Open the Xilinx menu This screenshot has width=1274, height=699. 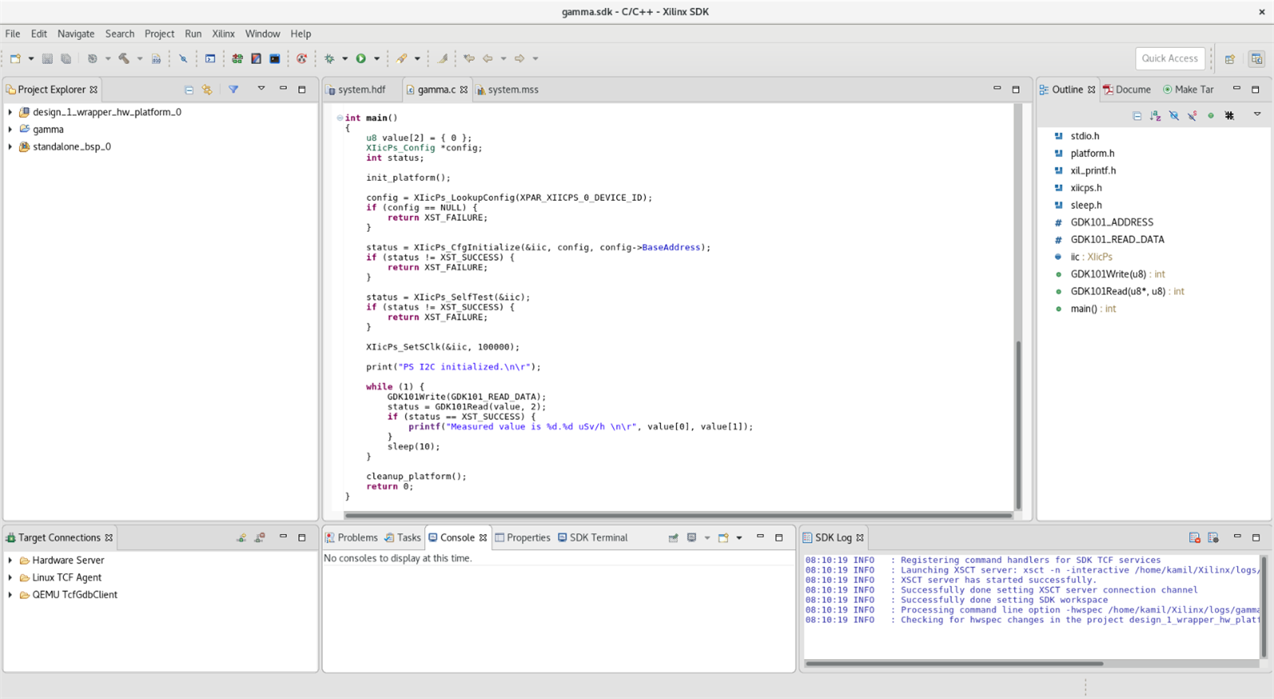223,33
